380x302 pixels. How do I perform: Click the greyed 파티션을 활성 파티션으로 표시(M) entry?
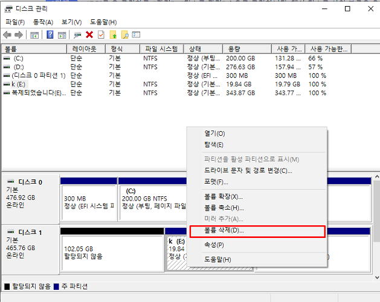257,159
